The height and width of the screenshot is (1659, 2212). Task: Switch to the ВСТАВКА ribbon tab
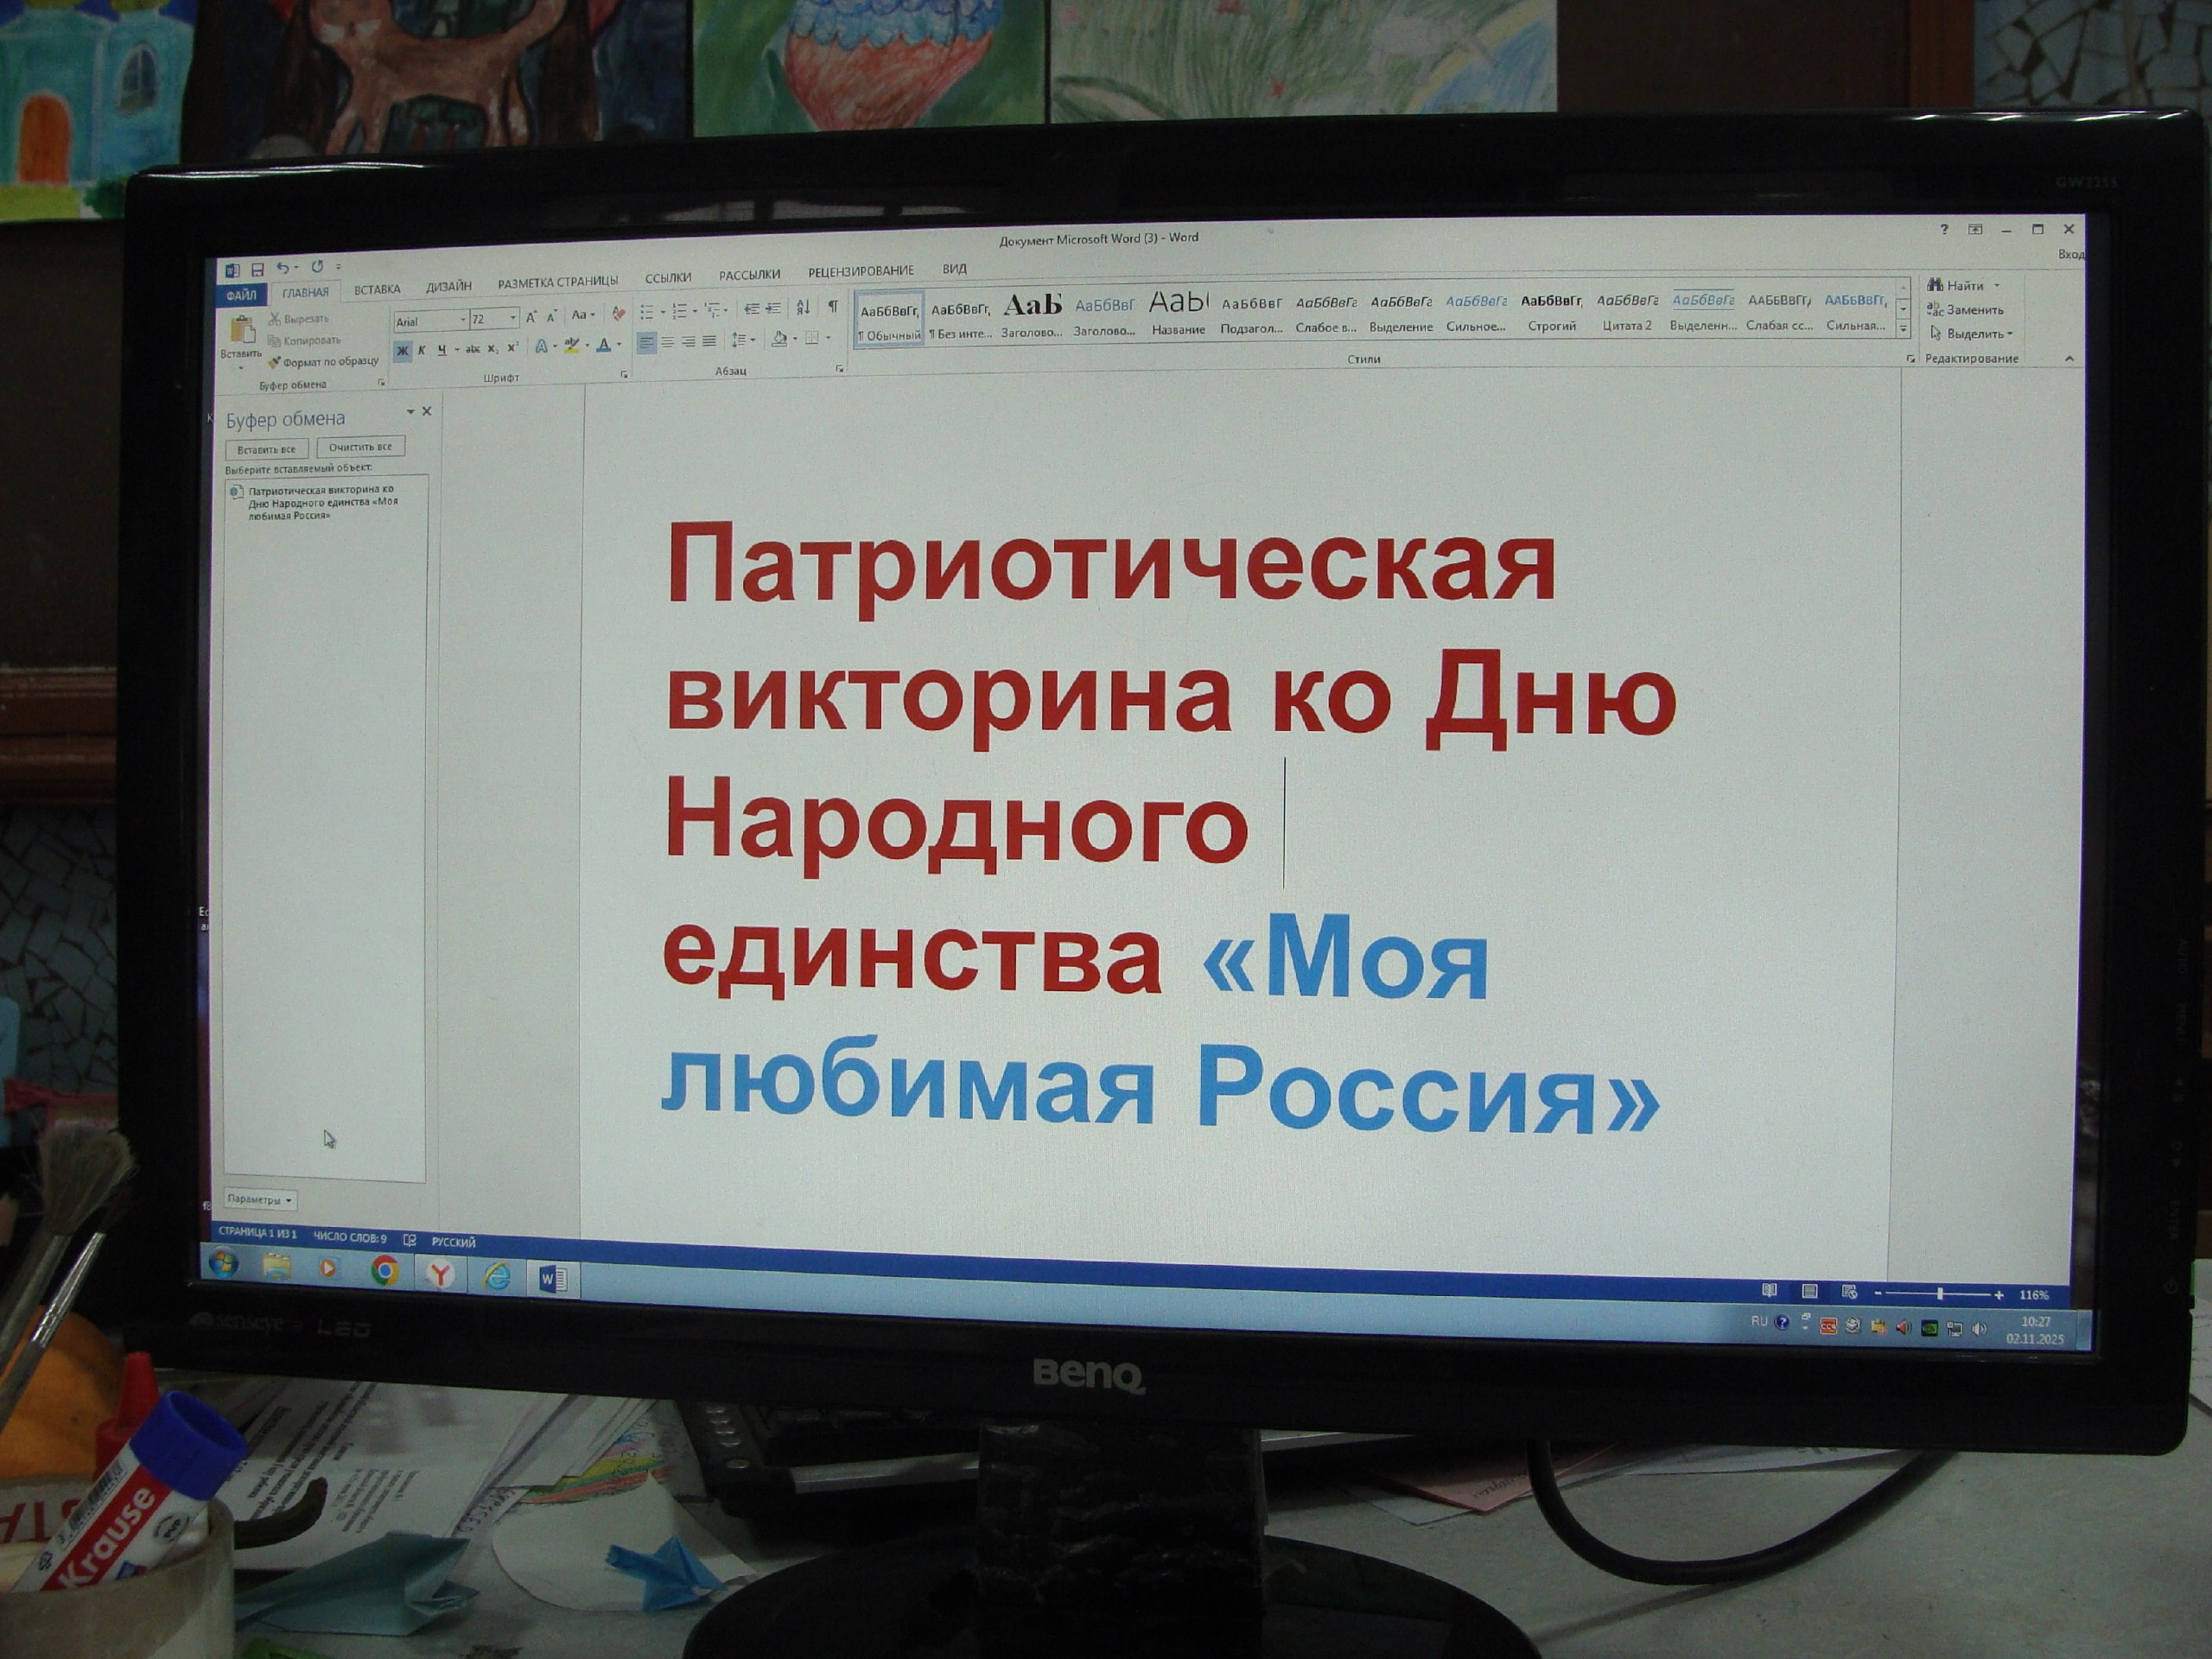(377, 290)
